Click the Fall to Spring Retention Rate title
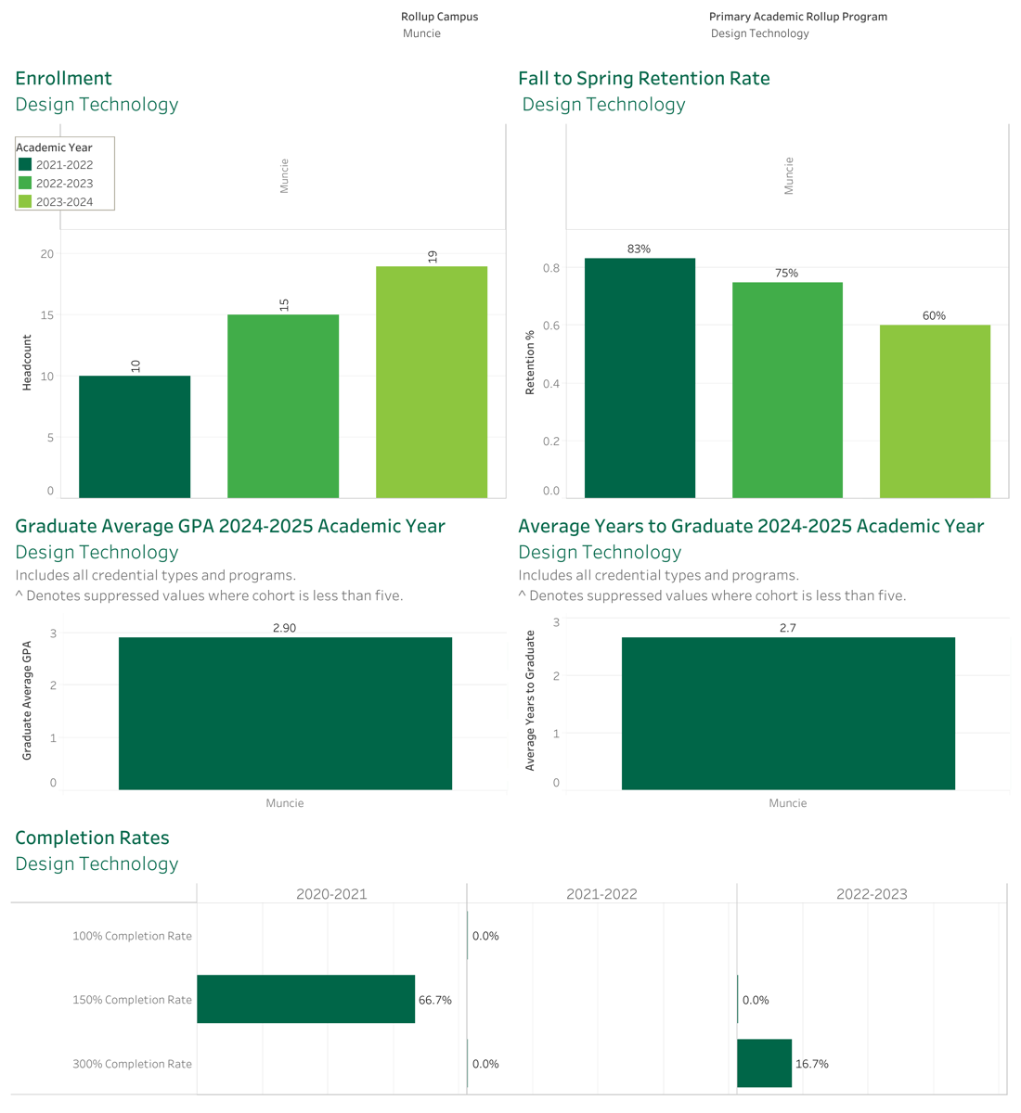This screenshot has width=1021, height=1113. [644, 79]
